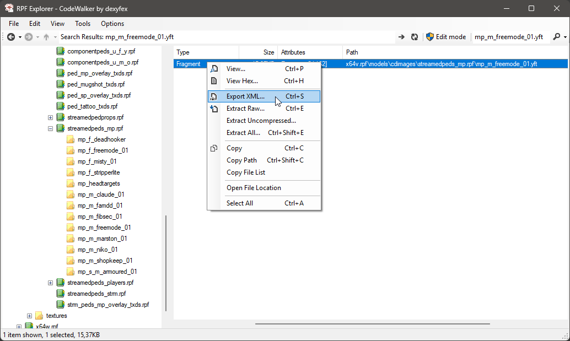Expand the streamedpeds_players.rpf node
570x341 pixels.
50,283
